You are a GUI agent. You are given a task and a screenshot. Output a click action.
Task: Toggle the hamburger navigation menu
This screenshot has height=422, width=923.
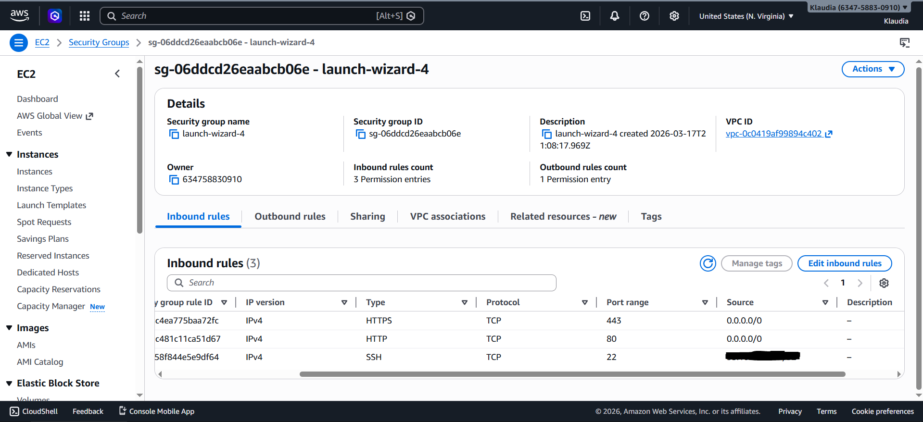[19, 43]
